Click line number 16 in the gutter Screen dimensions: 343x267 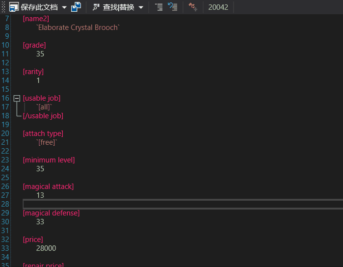[5, 98]
